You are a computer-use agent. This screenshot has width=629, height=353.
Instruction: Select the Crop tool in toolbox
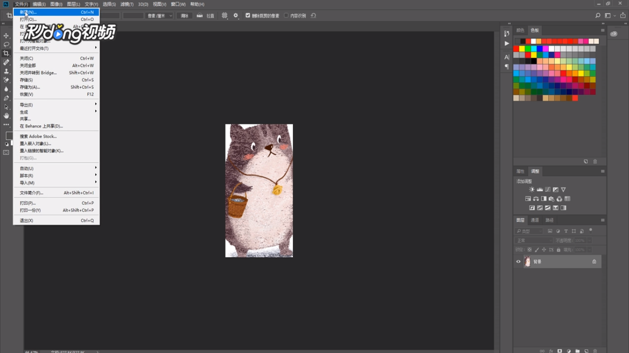point(6,53)
